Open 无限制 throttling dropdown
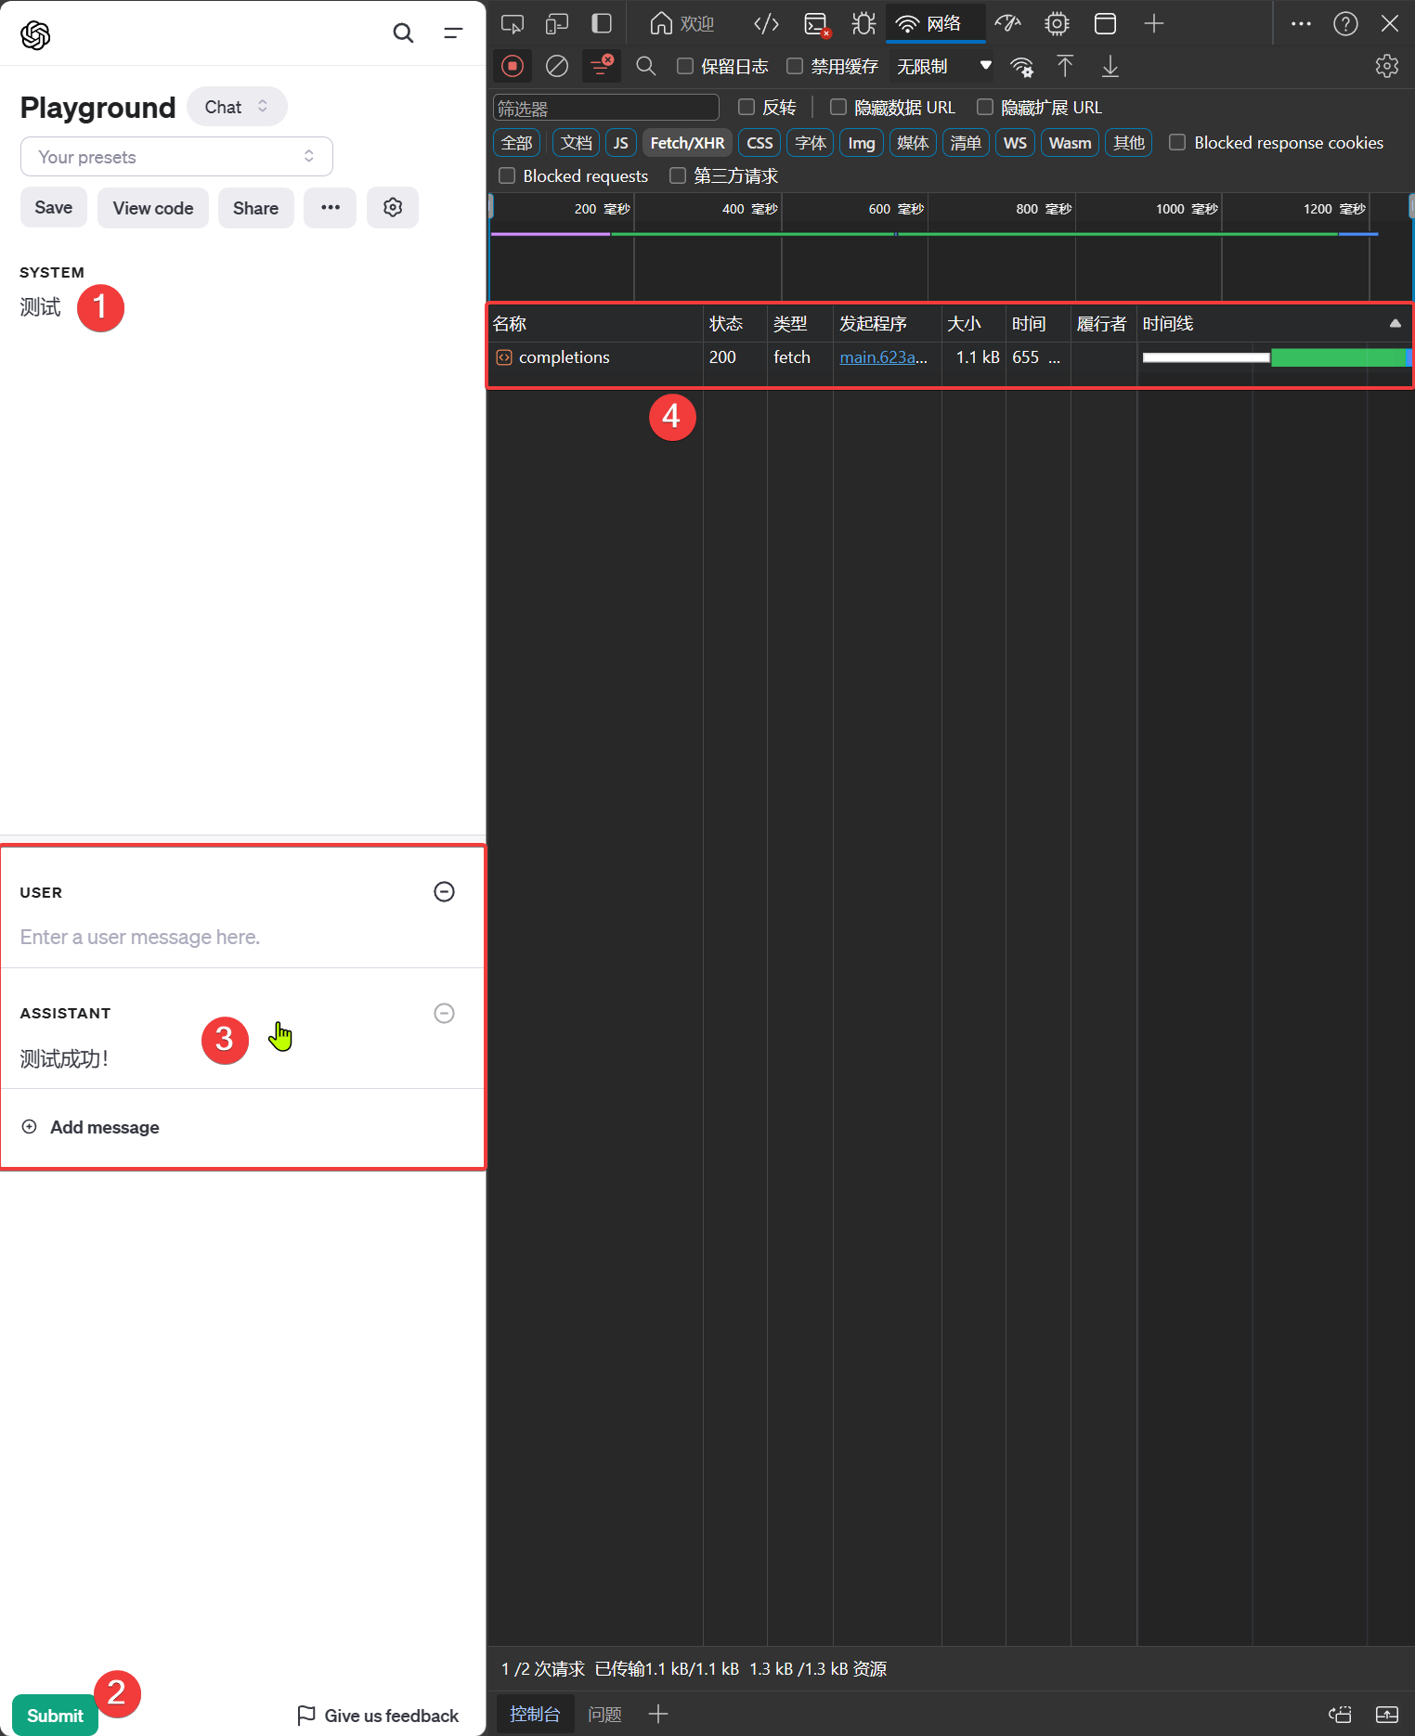The width and height of the screenshot is (1415, 1736). pyautogui.click(x=943, y=66)
